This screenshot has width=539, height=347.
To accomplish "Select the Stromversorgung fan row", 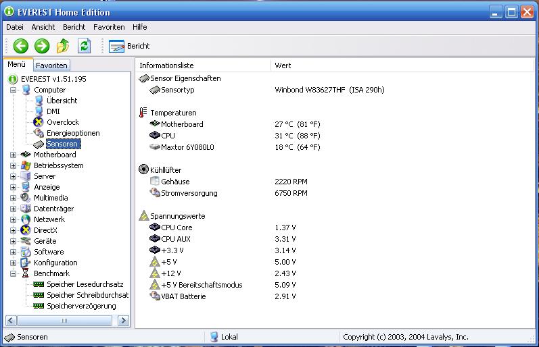I will (229, 193).
